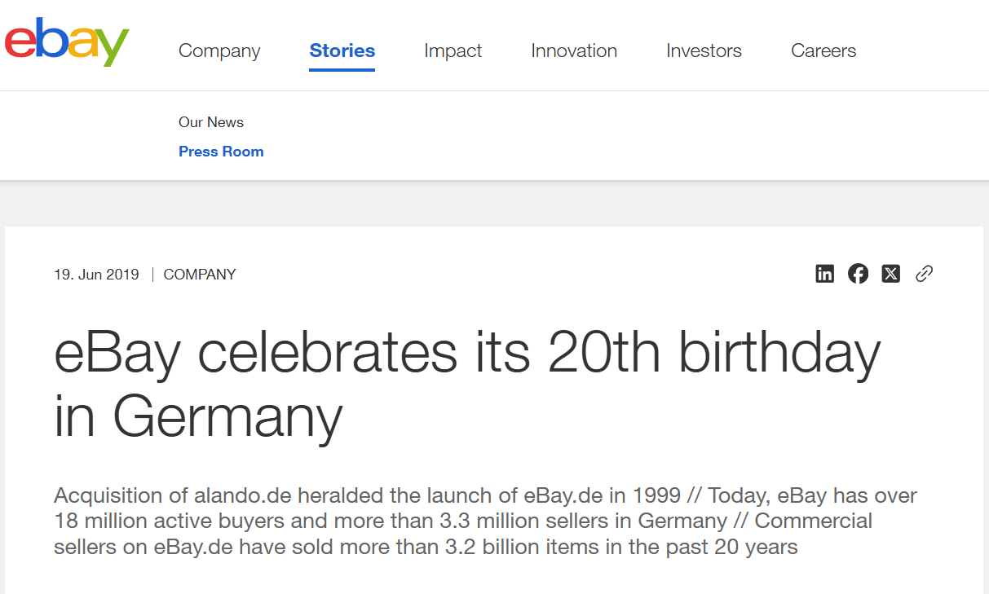Image resolution: width=989 pixels, height=594 pixels.
Task: Click the Our News link
Action: coord(211,122)
